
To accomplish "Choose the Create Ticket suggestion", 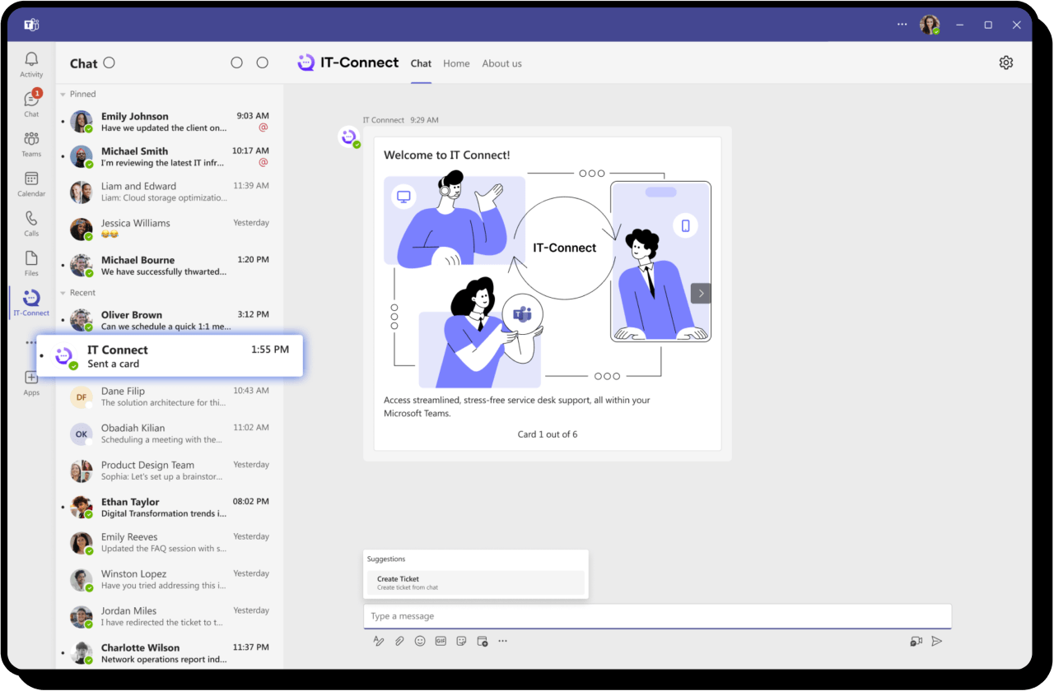I will pyautogui.click(x=475, y=582).
